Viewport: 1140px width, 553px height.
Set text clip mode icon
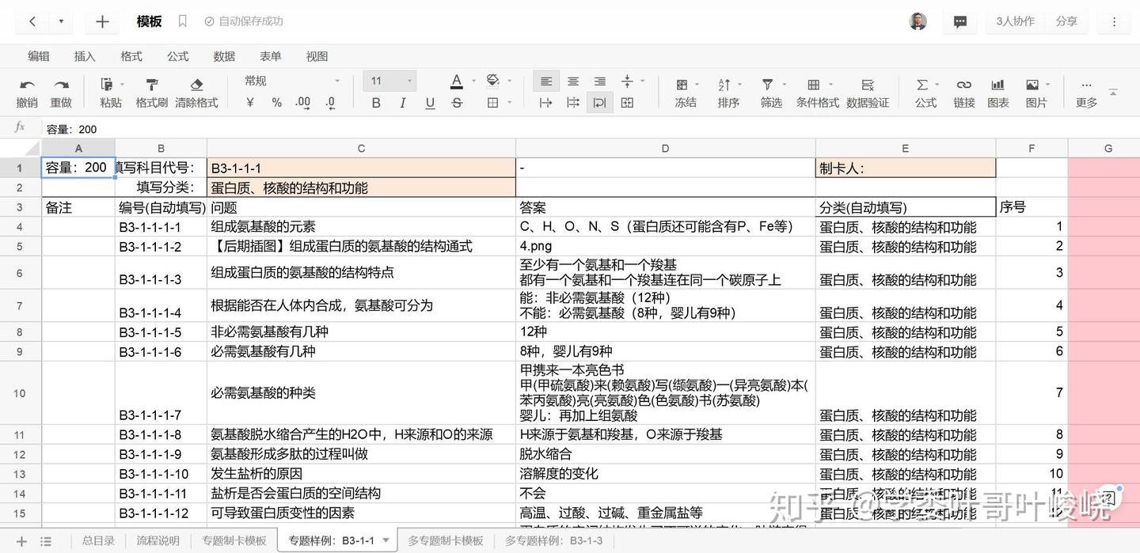coord(573,103)
